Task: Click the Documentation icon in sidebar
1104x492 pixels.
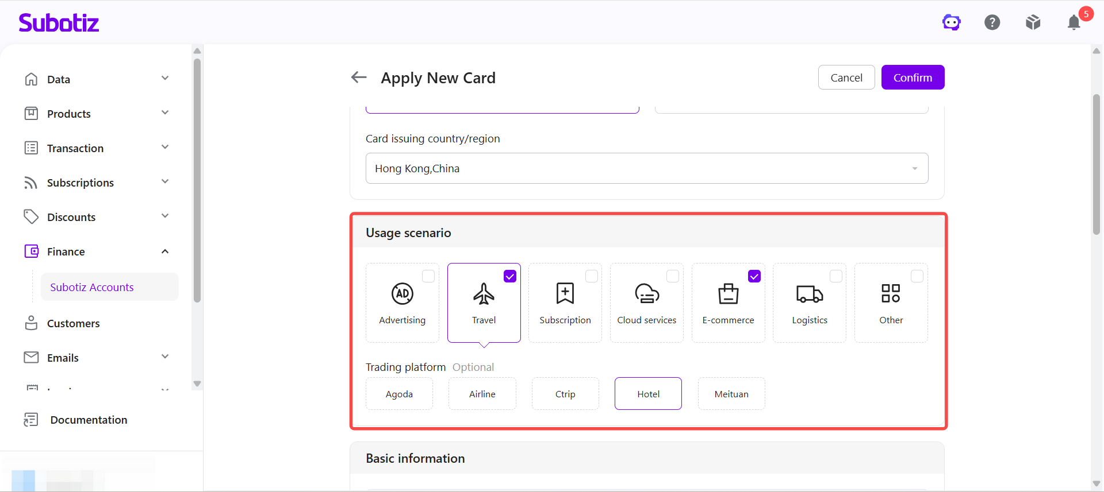Action: coord(31,420)
